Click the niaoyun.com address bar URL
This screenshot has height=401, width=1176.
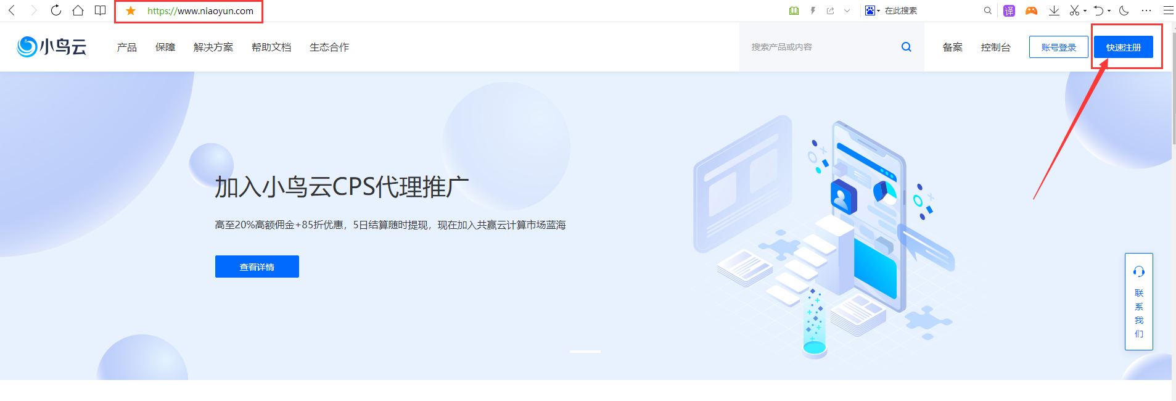(x=200, y=11)
